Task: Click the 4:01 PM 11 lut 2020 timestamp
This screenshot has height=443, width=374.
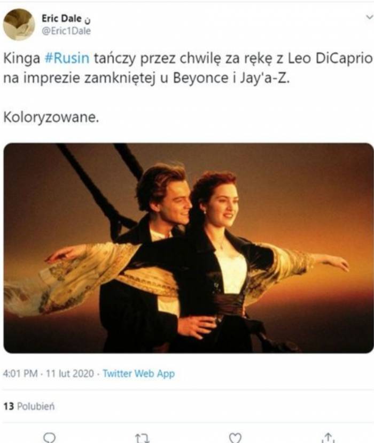Action: 48,373
